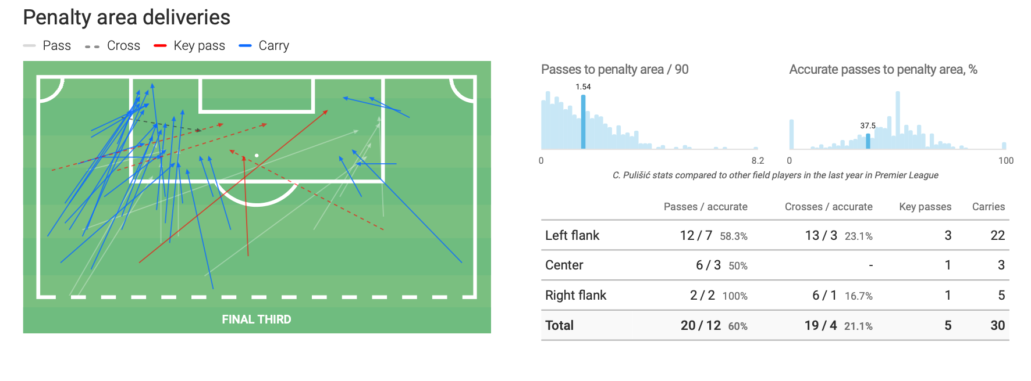
Task: Select the highlighted 37.5 histogram bar
Action: 868,141
